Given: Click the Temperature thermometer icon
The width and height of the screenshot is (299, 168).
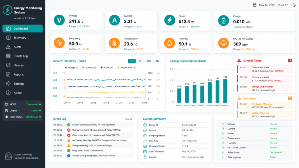Looking at the screenshot, I should coord(114,43).
